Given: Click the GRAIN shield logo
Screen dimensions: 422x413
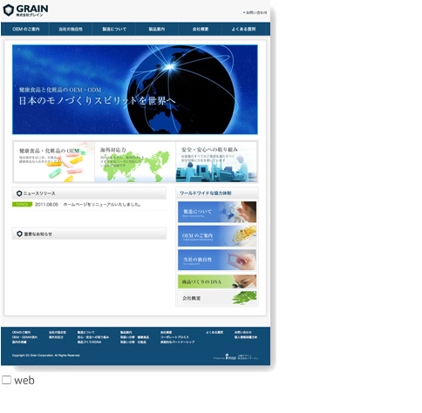Looking at the screenshot, I should coord(9,10).
